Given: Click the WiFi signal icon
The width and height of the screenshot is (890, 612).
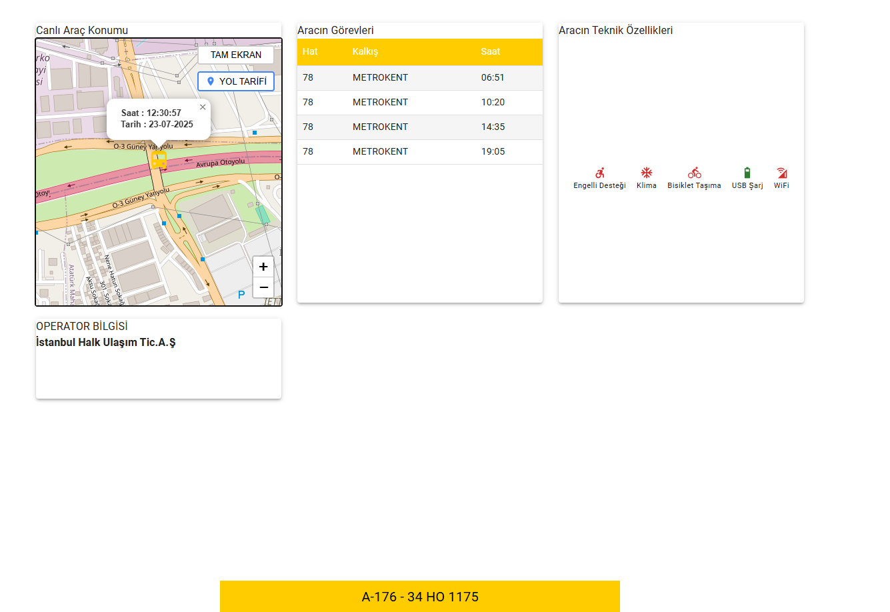Looking at the screenshot, I should pos(782,173).
